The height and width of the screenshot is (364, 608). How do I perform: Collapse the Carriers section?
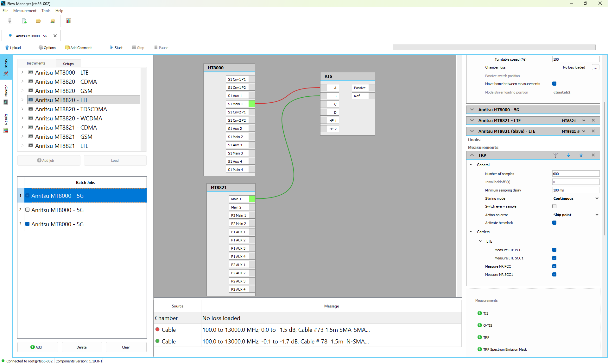point(472,232)
